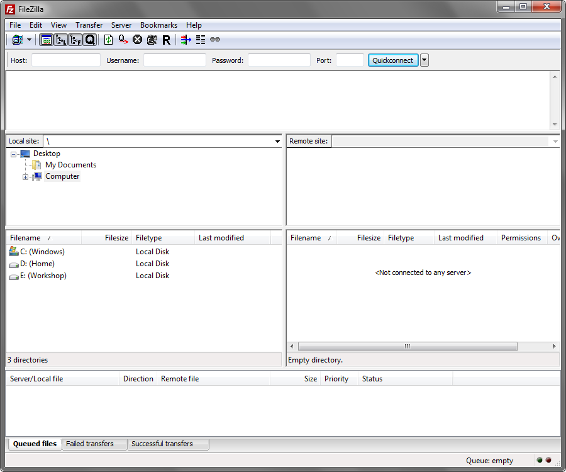Open the View menu
This screenshot has width=566, height=472.
click(x=58, y=25)
